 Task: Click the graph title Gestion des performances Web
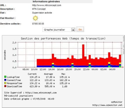click(63, 38)
